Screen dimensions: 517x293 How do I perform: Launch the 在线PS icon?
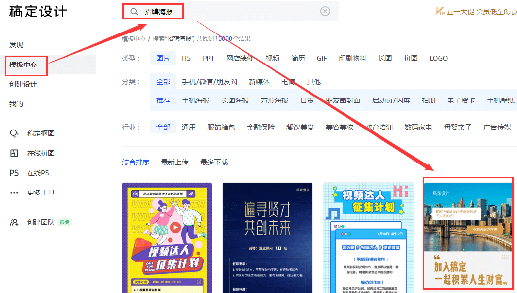pyautogui.click(x=14, y=173)
